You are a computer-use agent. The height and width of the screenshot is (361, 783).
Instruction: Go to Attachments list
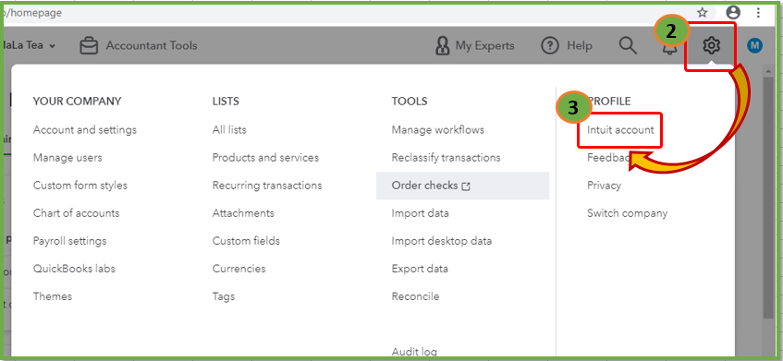(243, 213)
